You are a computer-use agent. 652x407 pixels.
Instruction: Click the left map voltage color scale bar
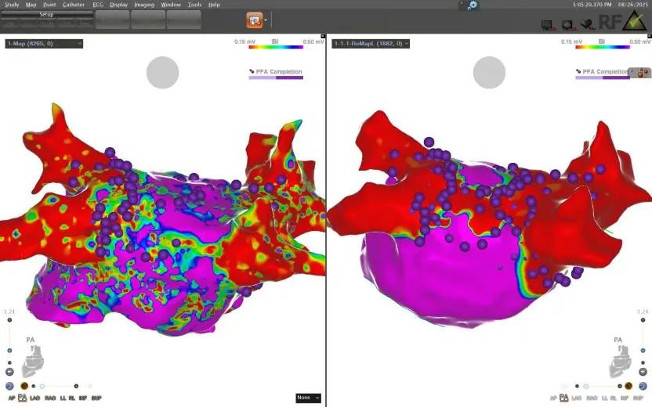click(280, 47)
